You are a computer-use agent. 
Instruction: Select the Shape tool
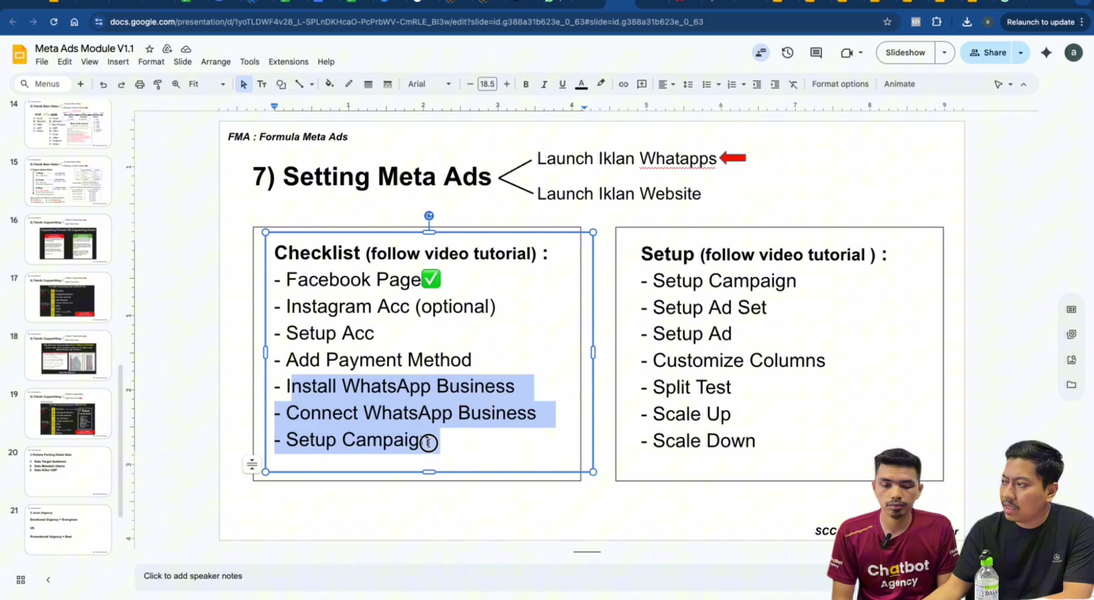[281, 84]
